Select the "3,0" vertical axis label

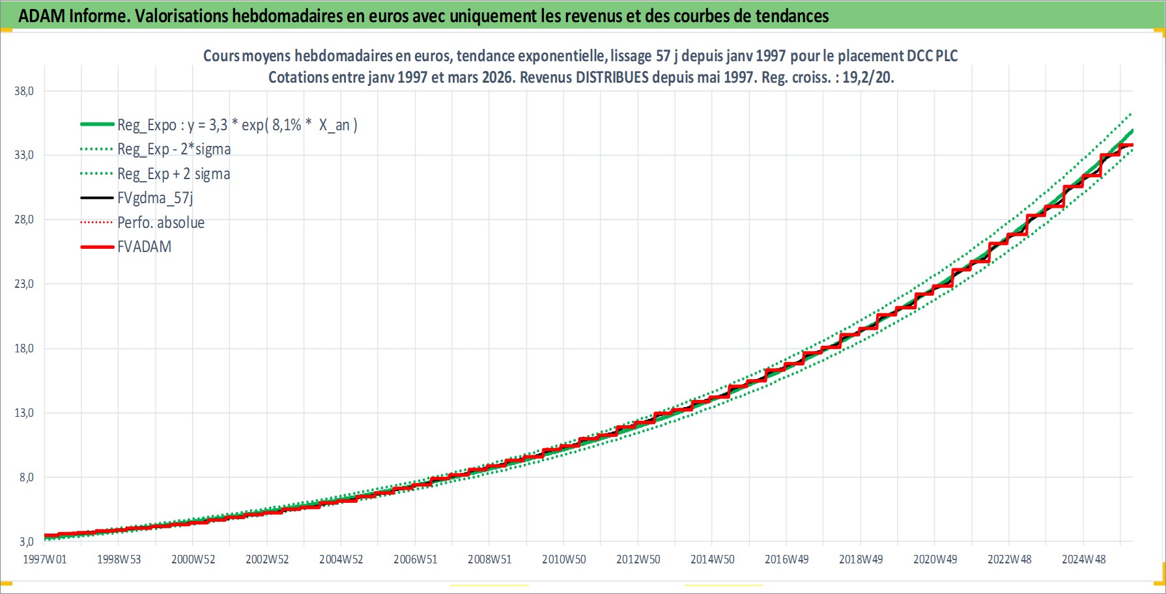pos(27,542)
